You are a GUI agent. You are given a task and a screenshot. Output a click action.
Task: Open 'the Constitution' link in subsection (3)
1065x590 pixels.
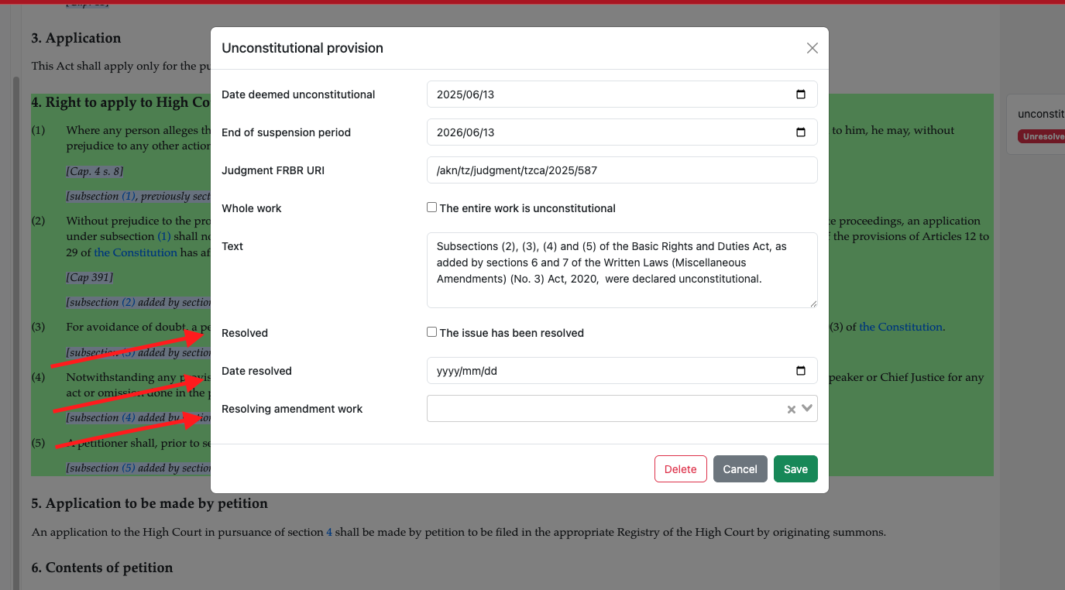click(900, 327)
